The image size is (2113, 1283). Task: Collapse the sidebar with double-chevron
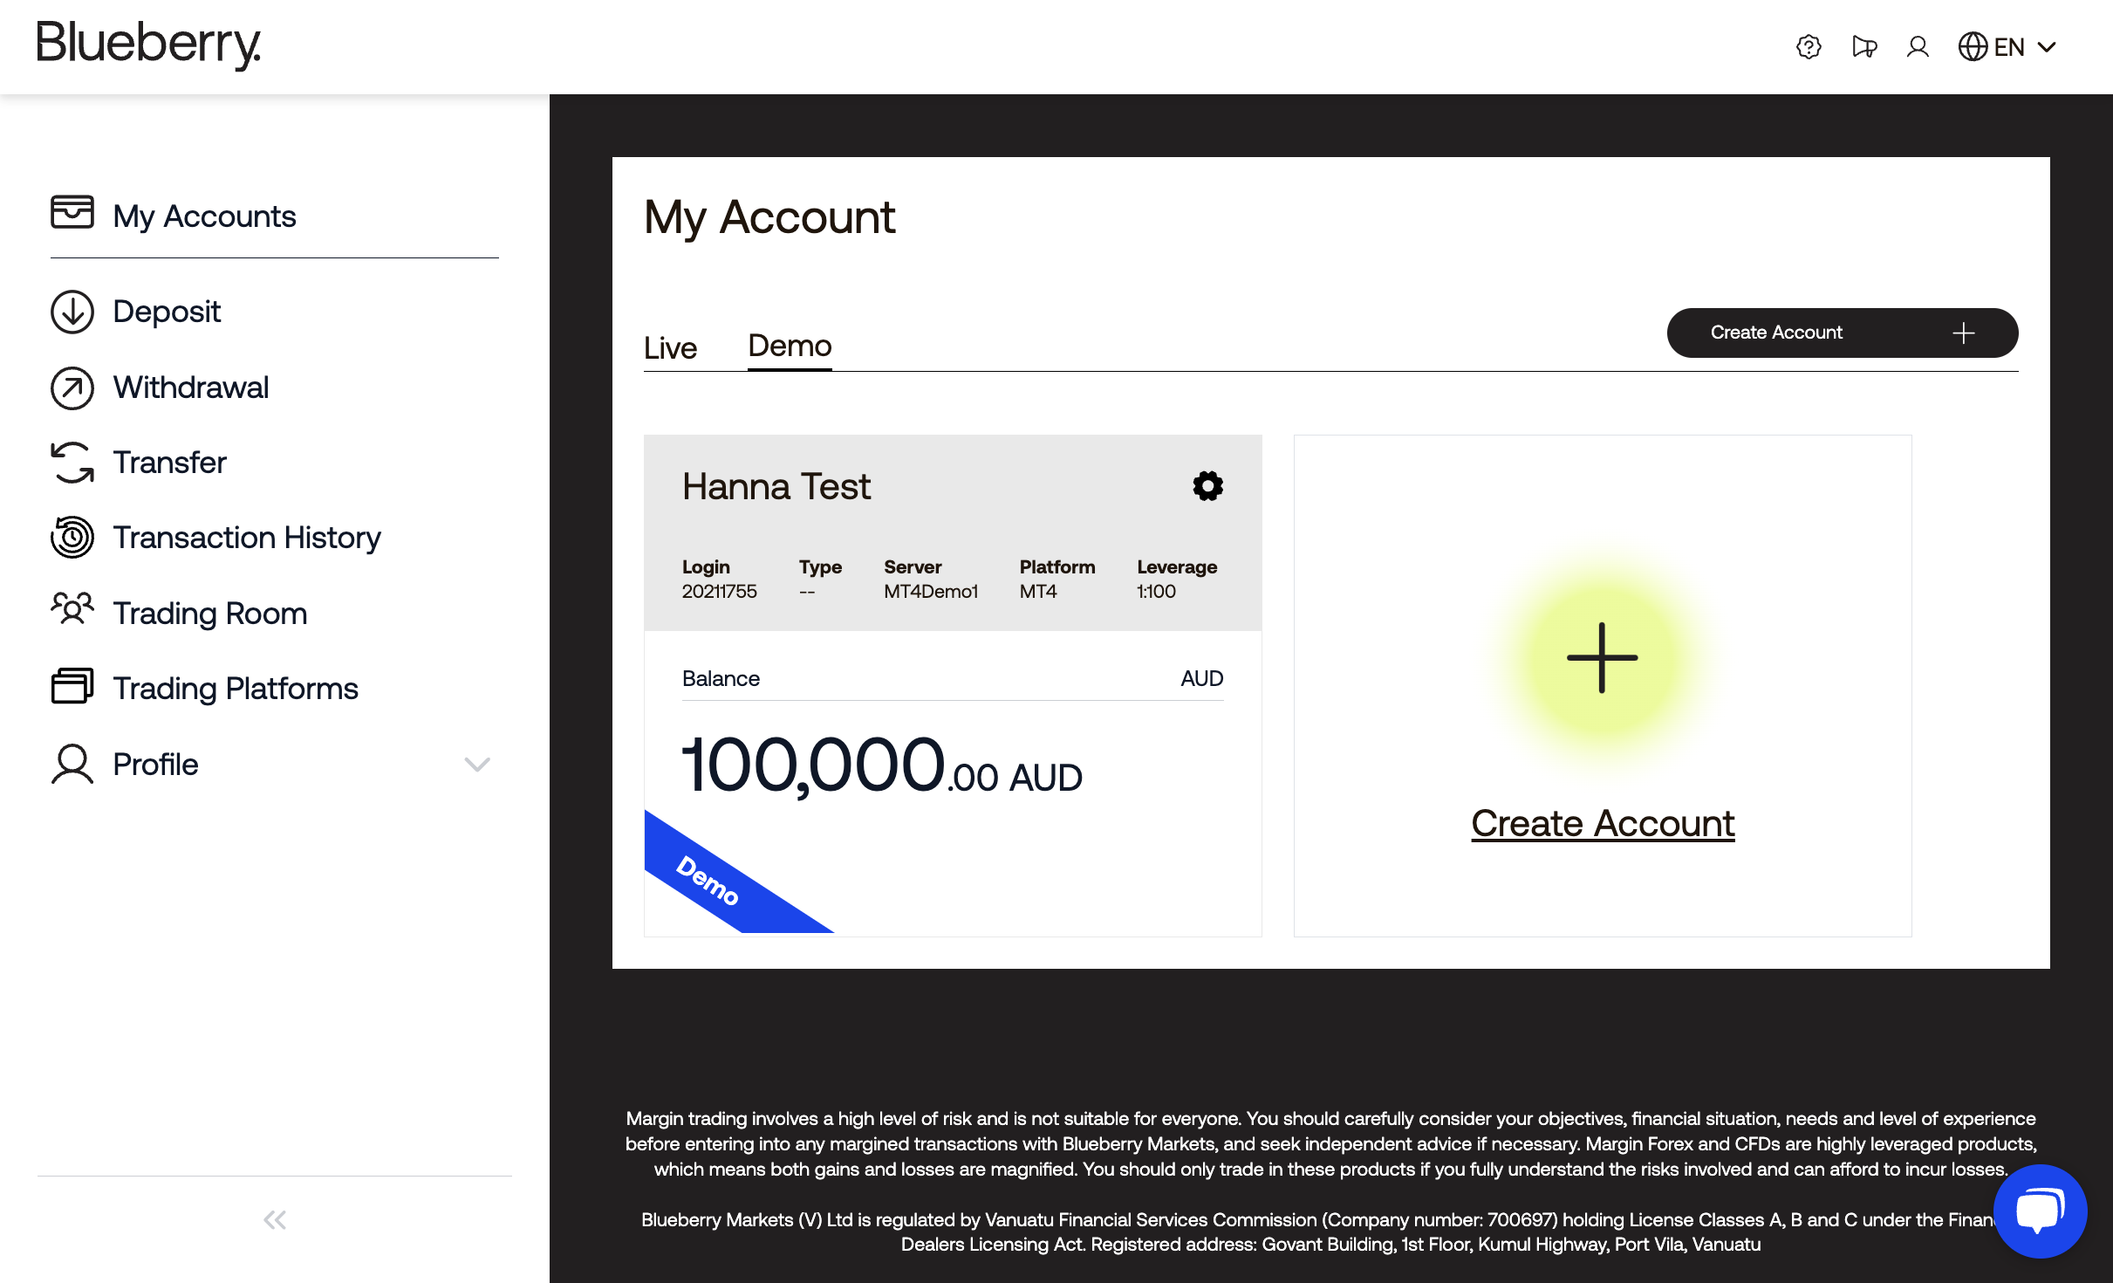click(275, 1220)
